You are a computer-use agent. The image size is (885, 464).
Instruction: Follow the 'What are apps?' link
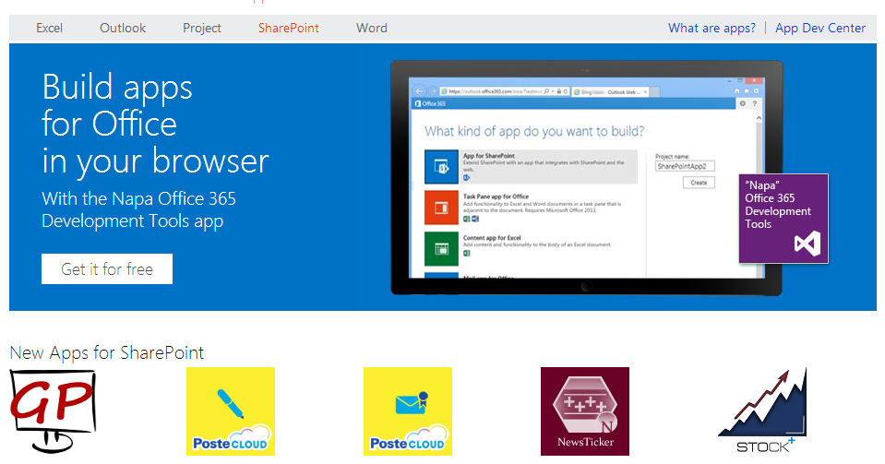pos(712,28)
